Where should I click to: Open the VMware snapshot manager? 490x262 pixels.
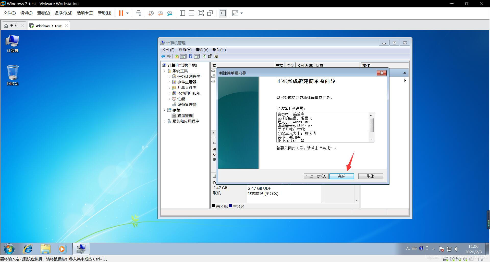point(170,13)
